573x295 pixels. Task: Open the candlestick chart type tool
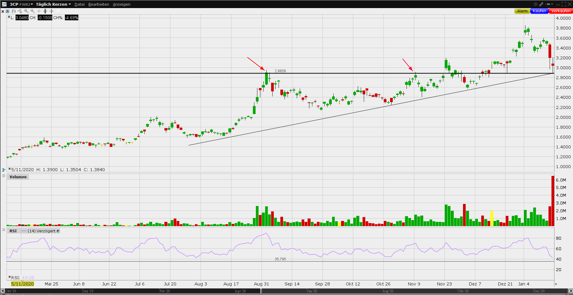pyautogui.click(x=14, y=11)
